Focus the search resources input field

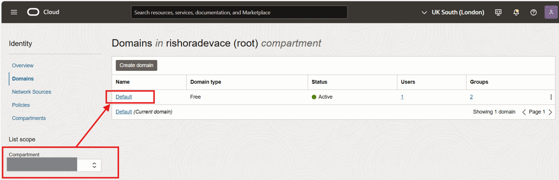(239, 12)
